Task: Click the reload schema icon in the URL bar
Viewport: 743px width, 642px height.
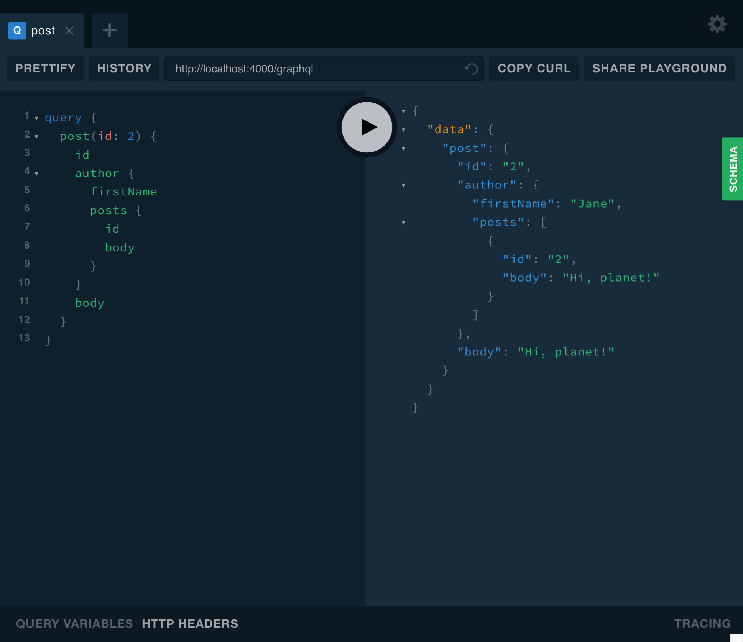Action: click(471, 69)
